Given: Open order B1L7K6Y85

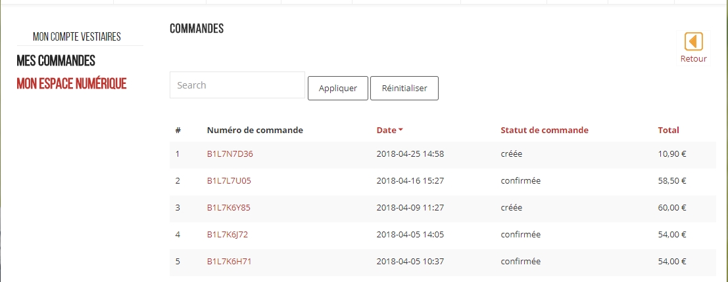Looking at the screenshot, I should (228, 208).
